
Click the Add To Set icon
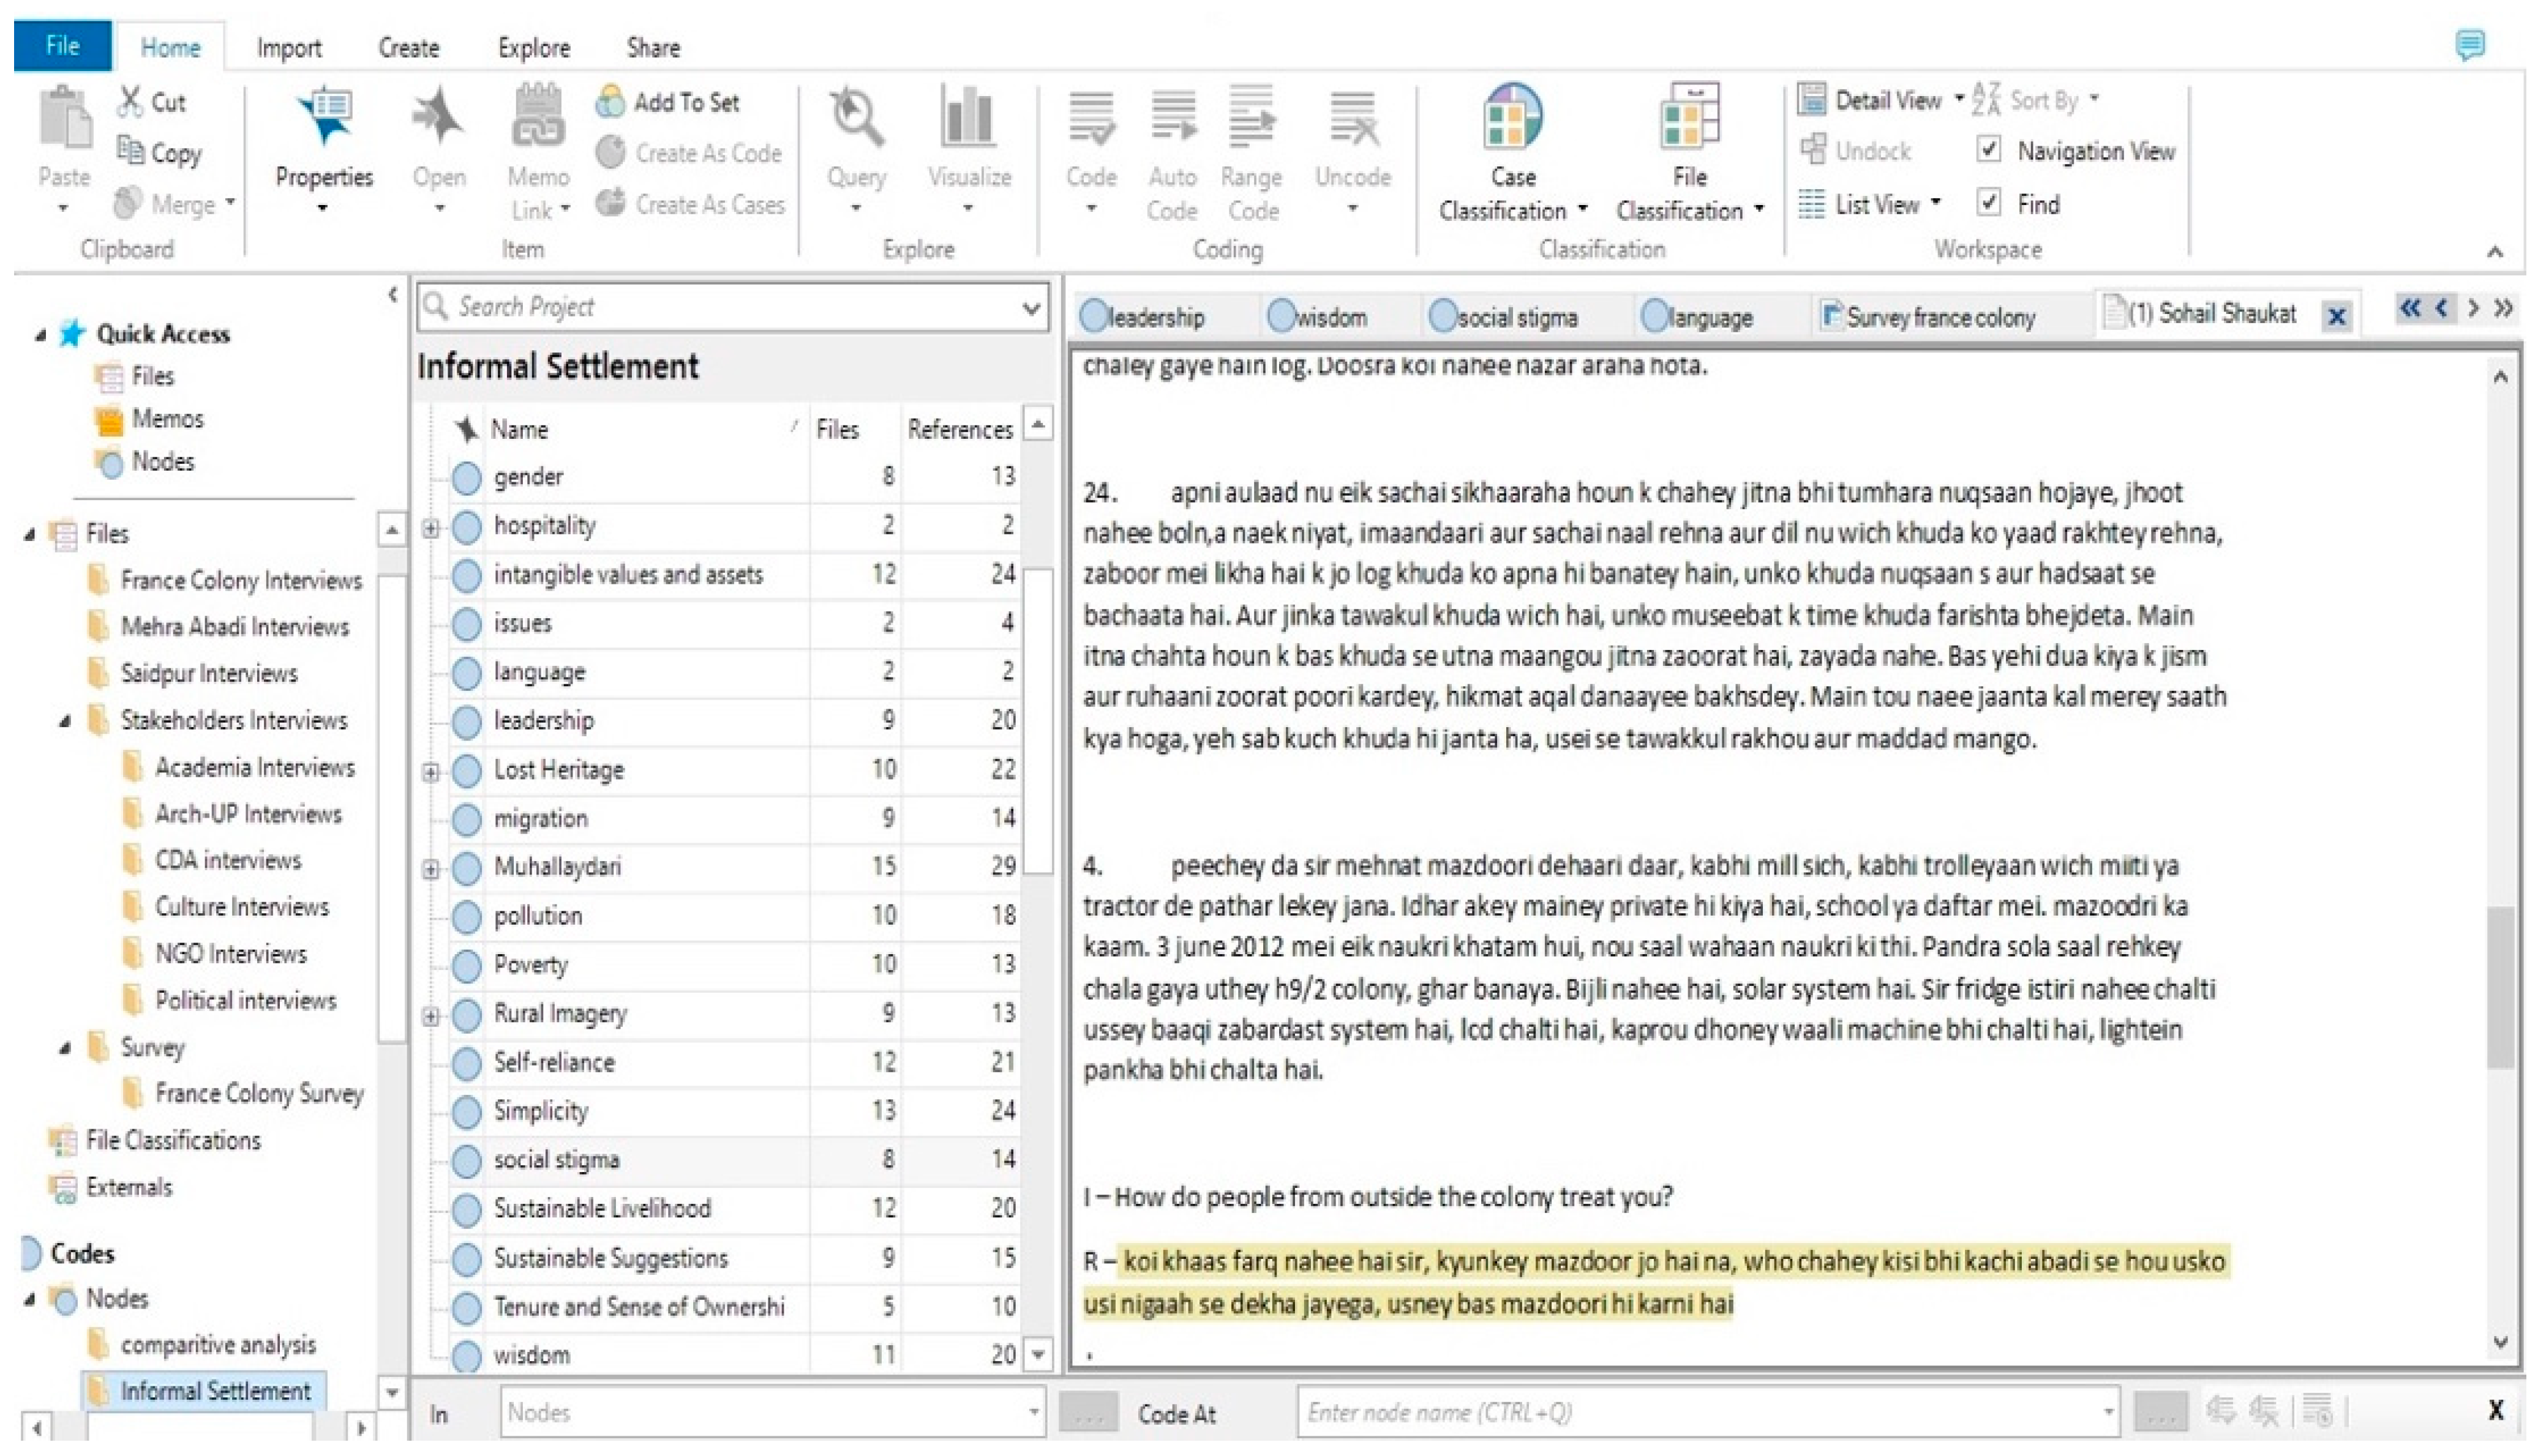click(x=610, y=102)
